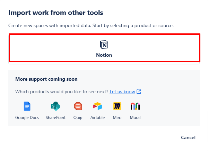This screenshot has height=151, width=208.
Task: Click the "Notion" text label
Action: [x=104, y=55]
